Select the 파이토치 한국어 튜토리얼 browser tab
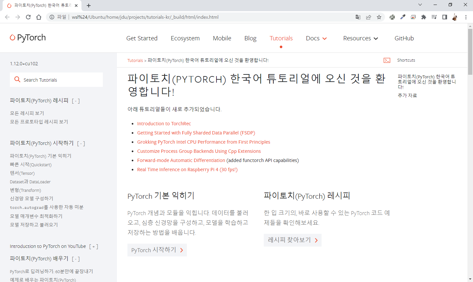This screenshot has width=473, height=282. click(42, 6)
